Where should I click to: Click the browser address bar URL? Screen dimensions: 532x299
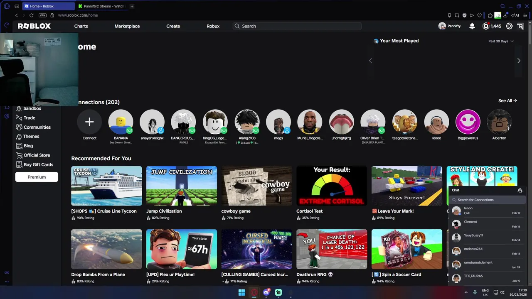pos(78,15)
